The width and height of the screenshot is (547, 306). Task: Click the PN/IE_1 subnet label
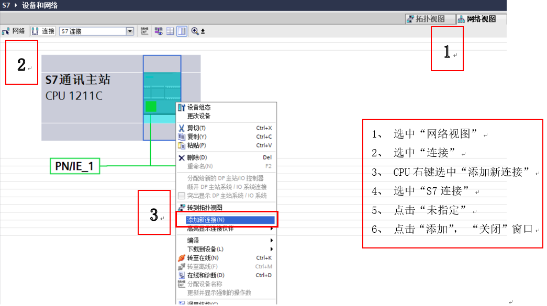(75, 166)
